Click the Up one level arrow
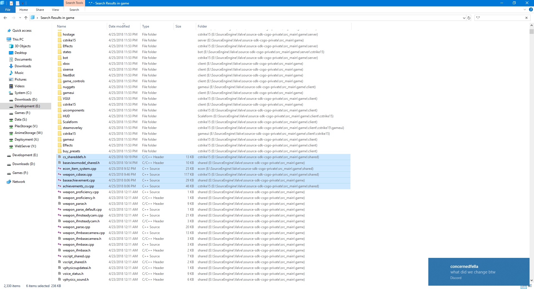Image resolution: width=534 pixels, height=289 pixels. click(26, 18)
